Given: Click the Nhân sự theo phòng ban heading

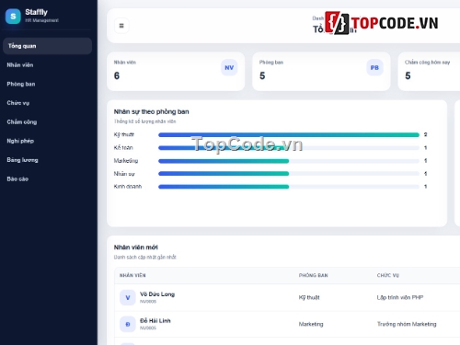Looking at the screenshot, I should [x=151, y=111].
